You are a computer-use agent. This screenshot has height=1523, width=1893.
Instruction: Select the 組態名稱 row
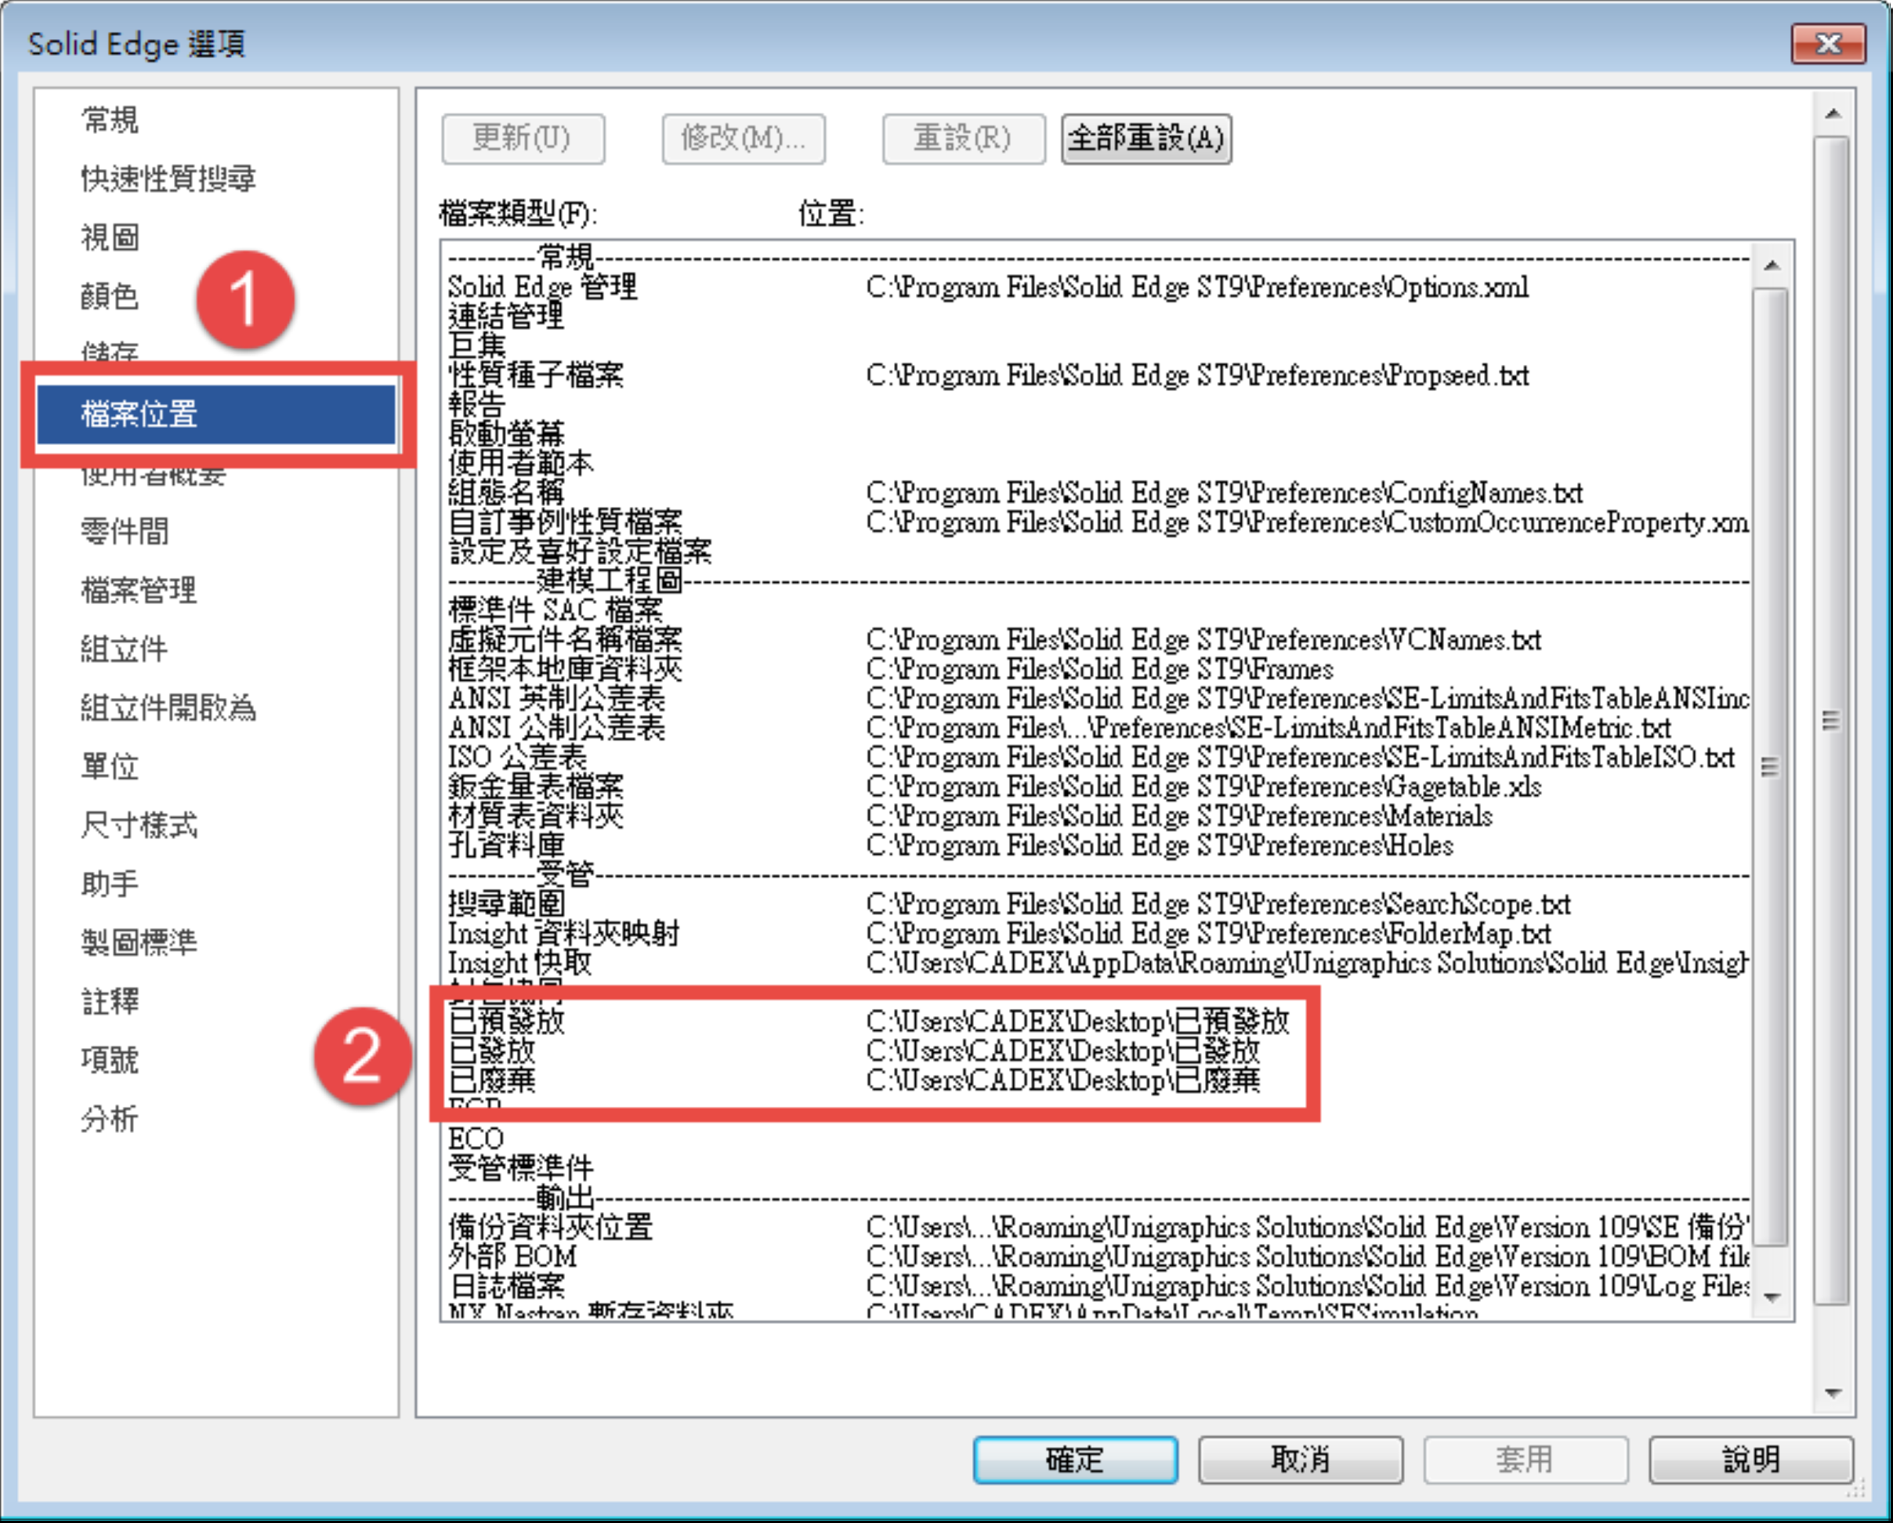[x=1098, y=493]
